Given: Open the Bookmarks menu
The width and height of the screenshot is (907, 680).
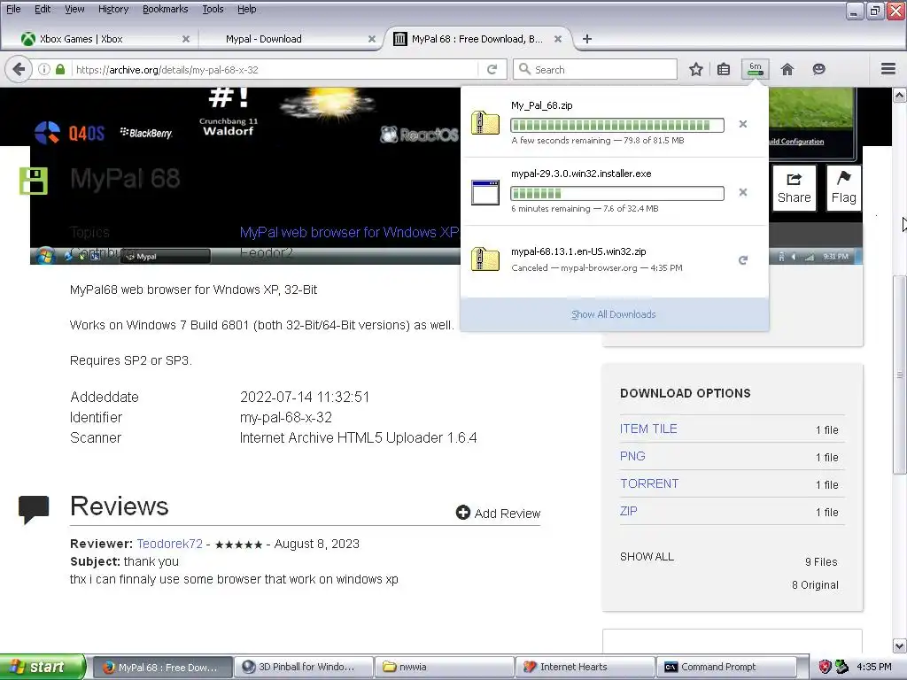Looking at the screenshot, I should [166, 9].
